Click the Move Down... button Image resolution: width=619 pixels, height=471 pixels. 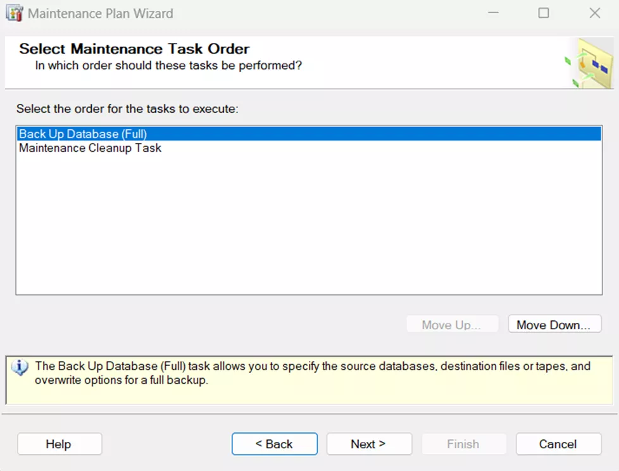pos(554,324)
